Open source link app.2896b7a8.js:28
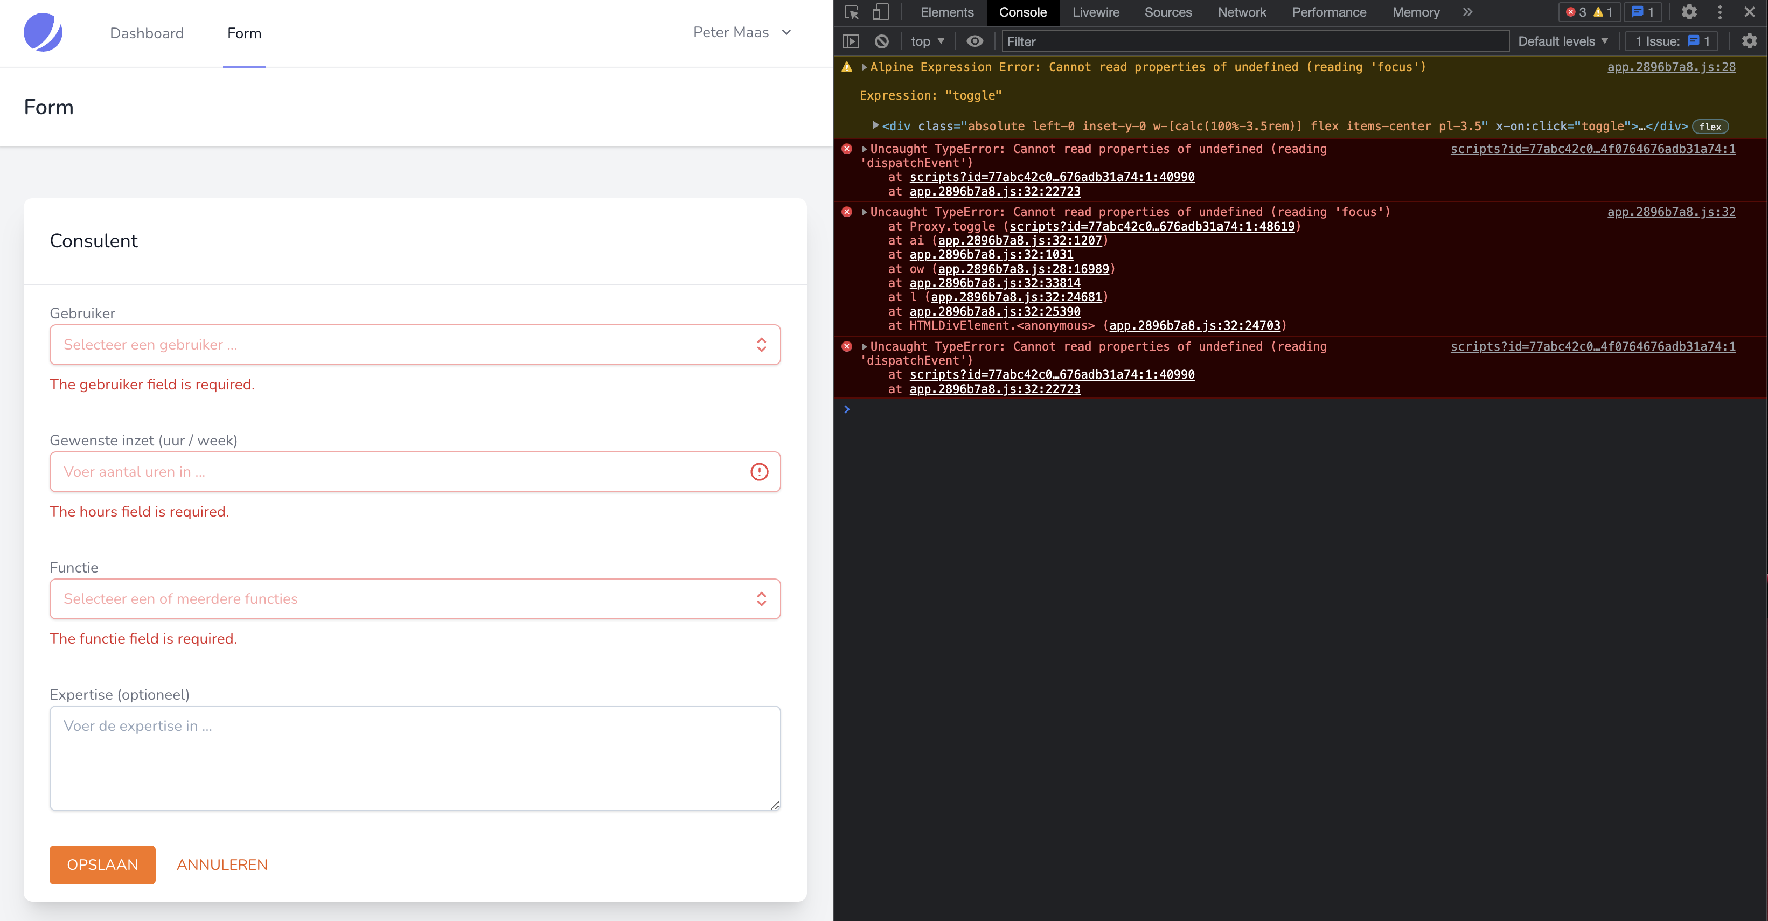 (1670, 67)
